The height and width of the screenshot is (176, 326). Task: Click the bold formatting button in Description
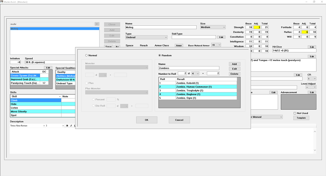coord(67,126)
